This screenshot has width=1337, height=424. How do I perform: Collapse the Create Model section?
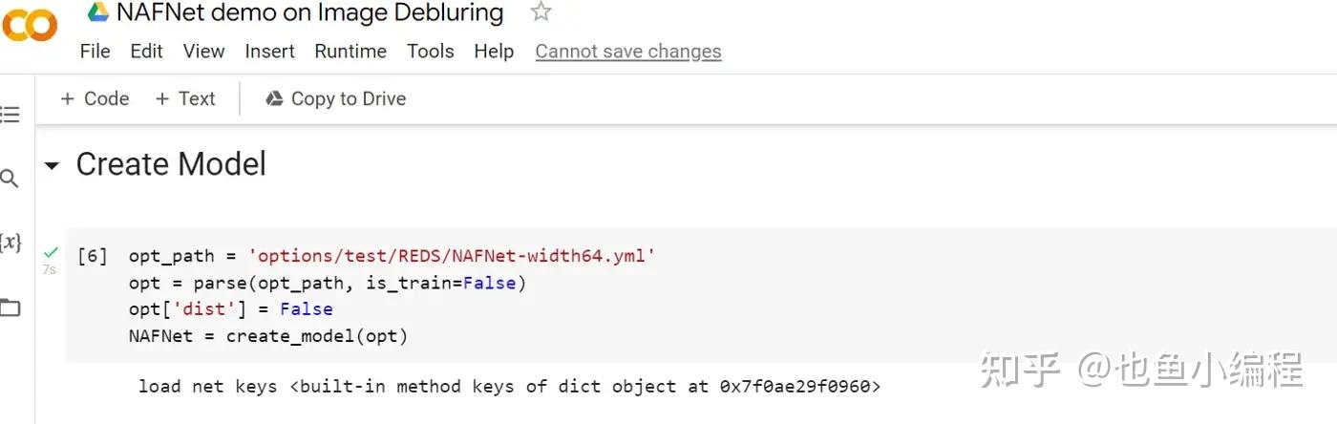pyautogui.click(x=52, y=166)
